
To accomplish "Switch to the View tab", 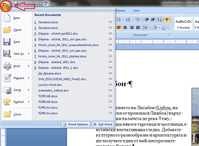I will coord(136,11).
